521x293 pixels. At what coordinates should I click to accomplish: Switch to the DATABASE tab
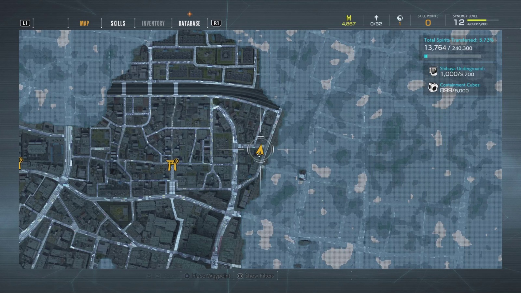[189, 23]
